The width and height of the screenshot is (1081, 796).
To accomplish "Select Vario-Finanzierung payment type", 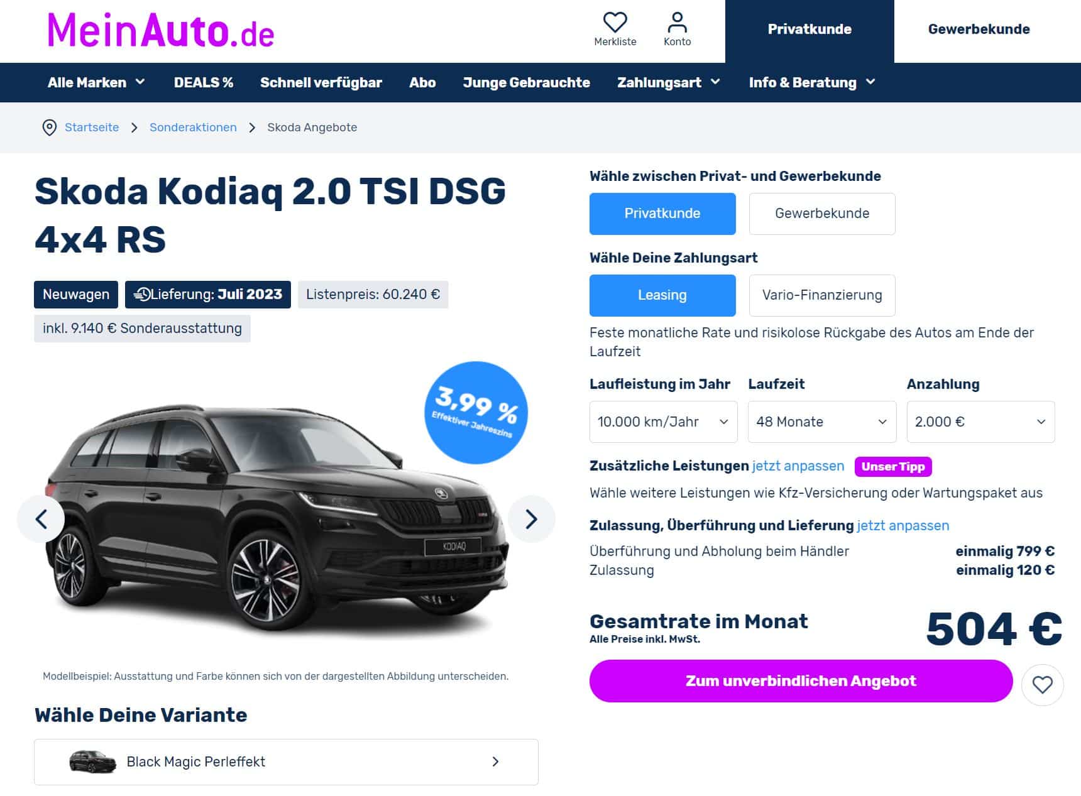I will (x=822, y=295).
